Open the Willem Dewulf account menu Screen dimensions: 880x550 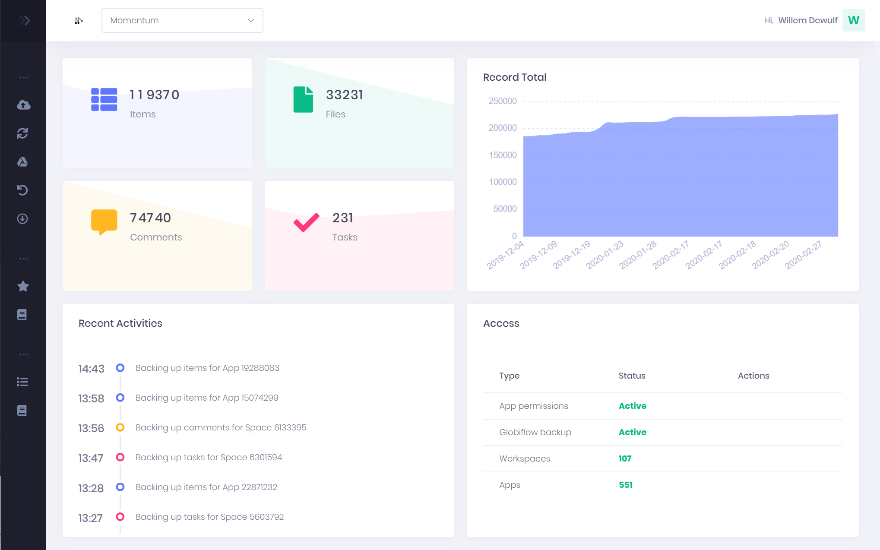(x=807, y=20)
